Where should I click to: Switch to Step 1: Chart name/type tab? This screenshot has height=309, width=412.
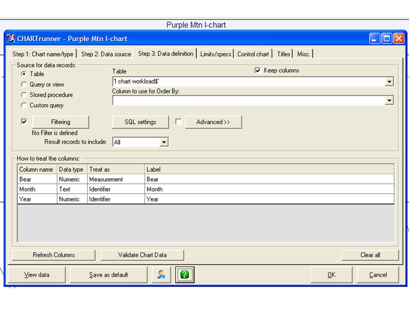[43, 54]
